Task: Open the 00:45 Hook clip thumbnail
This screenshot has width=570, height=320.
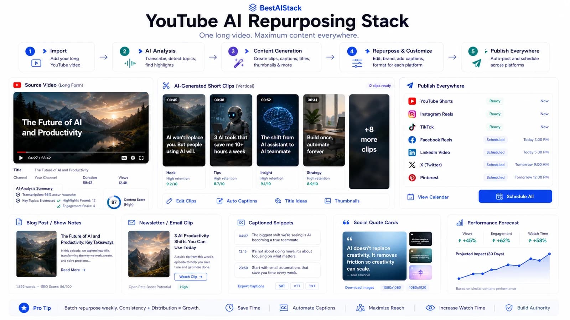Action: [x=184, y=130]
